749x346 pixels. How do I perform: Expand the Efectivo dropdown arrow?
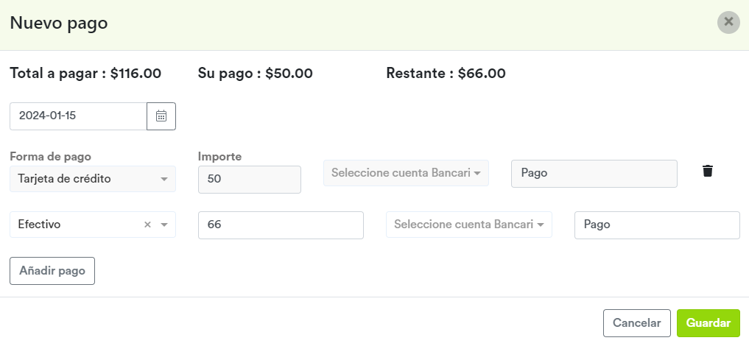(x=163, y=225)
